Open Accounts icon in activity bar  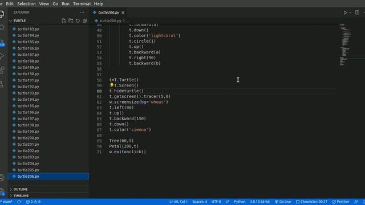[2, 178]
